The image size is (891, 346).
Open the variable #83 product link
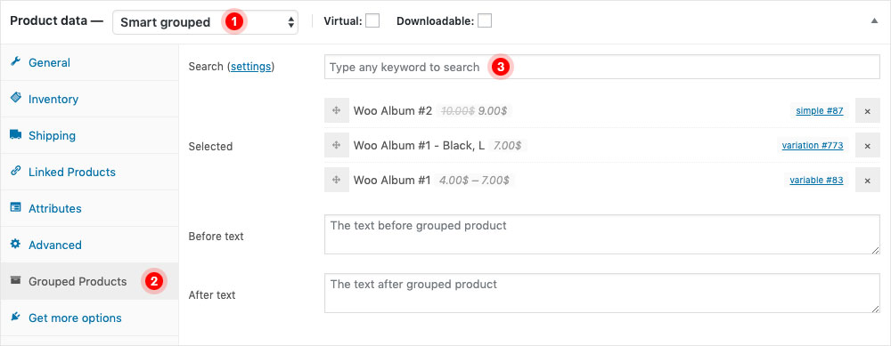[816, 181]
